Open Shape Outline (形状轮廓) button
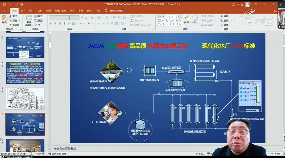 pyautogui.click(x=208, y=21)
